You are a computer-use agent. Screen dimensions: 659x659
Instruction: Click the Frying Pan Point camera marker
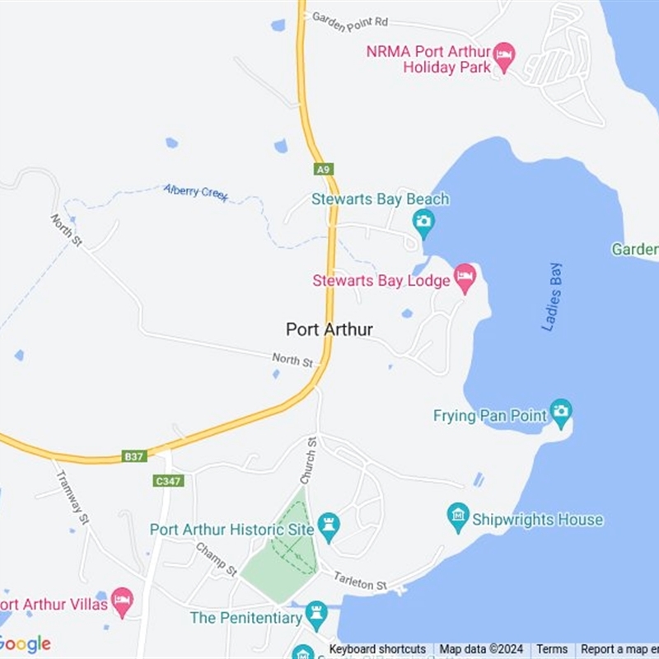click(561, 414)
